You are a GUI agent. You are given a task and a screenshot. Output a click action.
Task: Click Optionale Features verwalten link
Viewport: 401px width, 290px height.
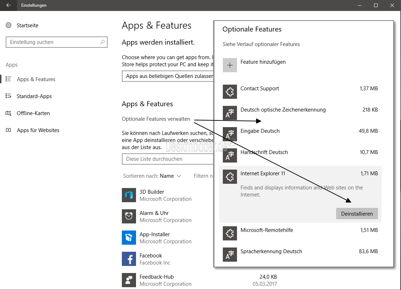click(156, 119)
